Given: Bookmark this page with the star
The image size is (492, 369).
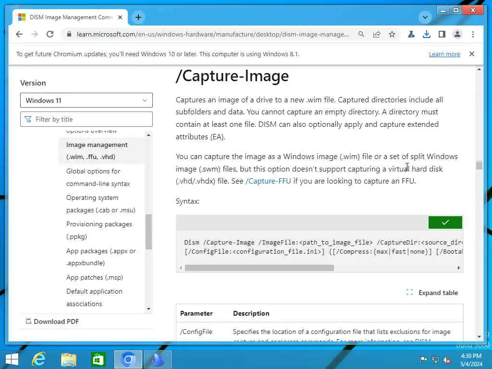Looking at the screenshot, I should point(392,34).
